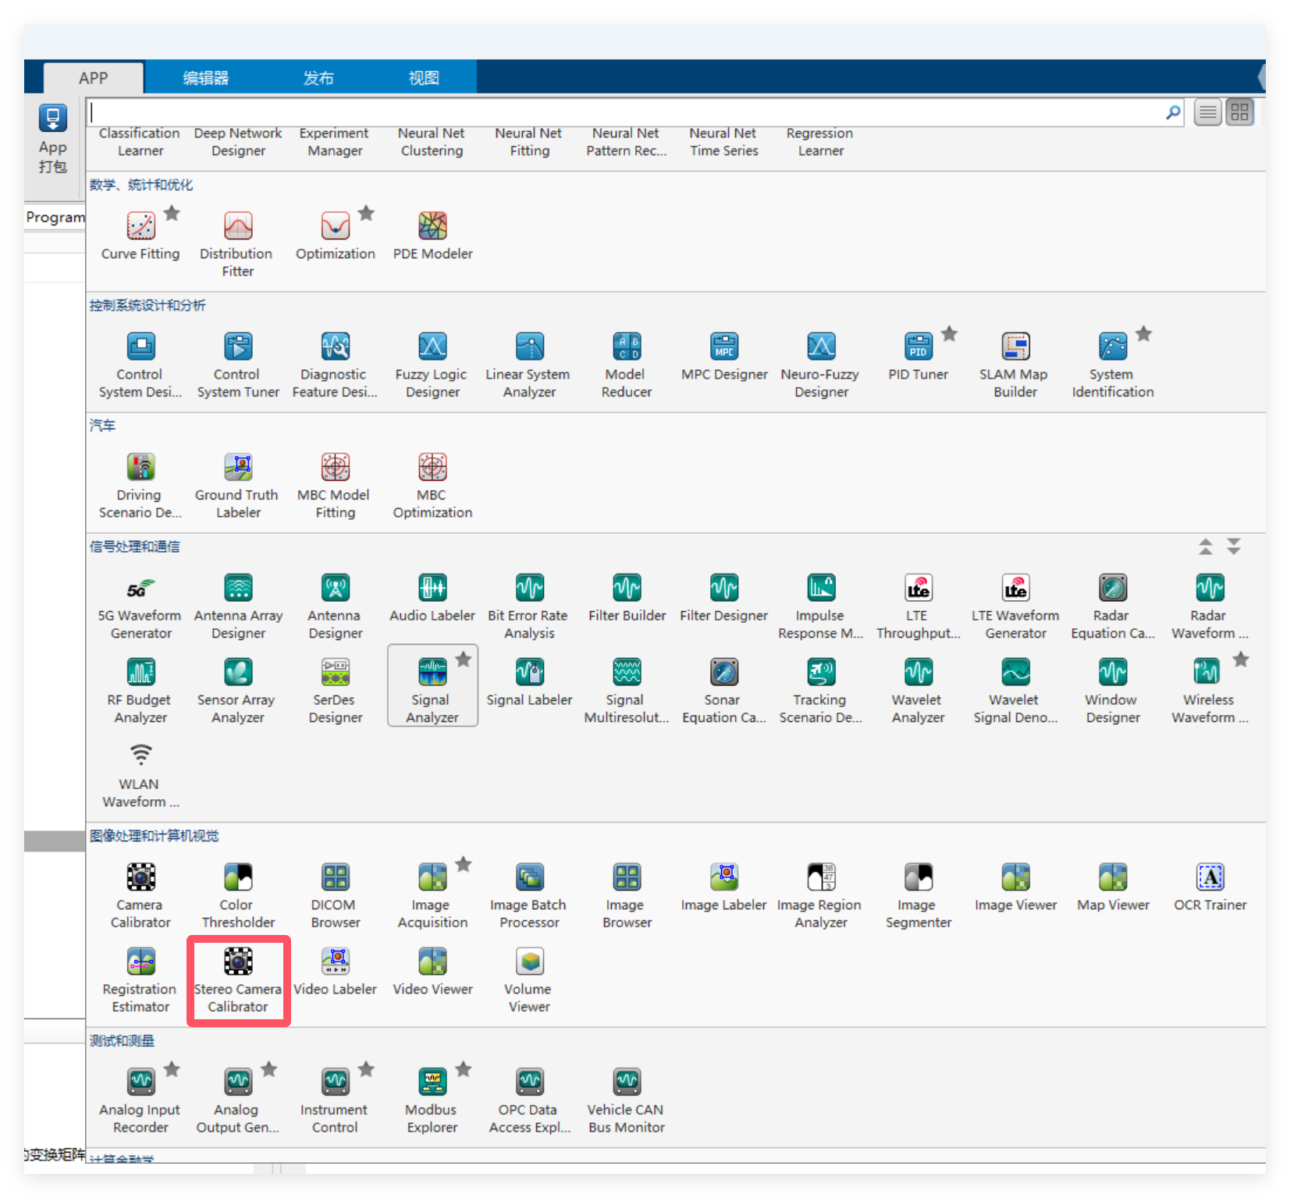Open LTE Waveform Generator

pos(1015,606)
